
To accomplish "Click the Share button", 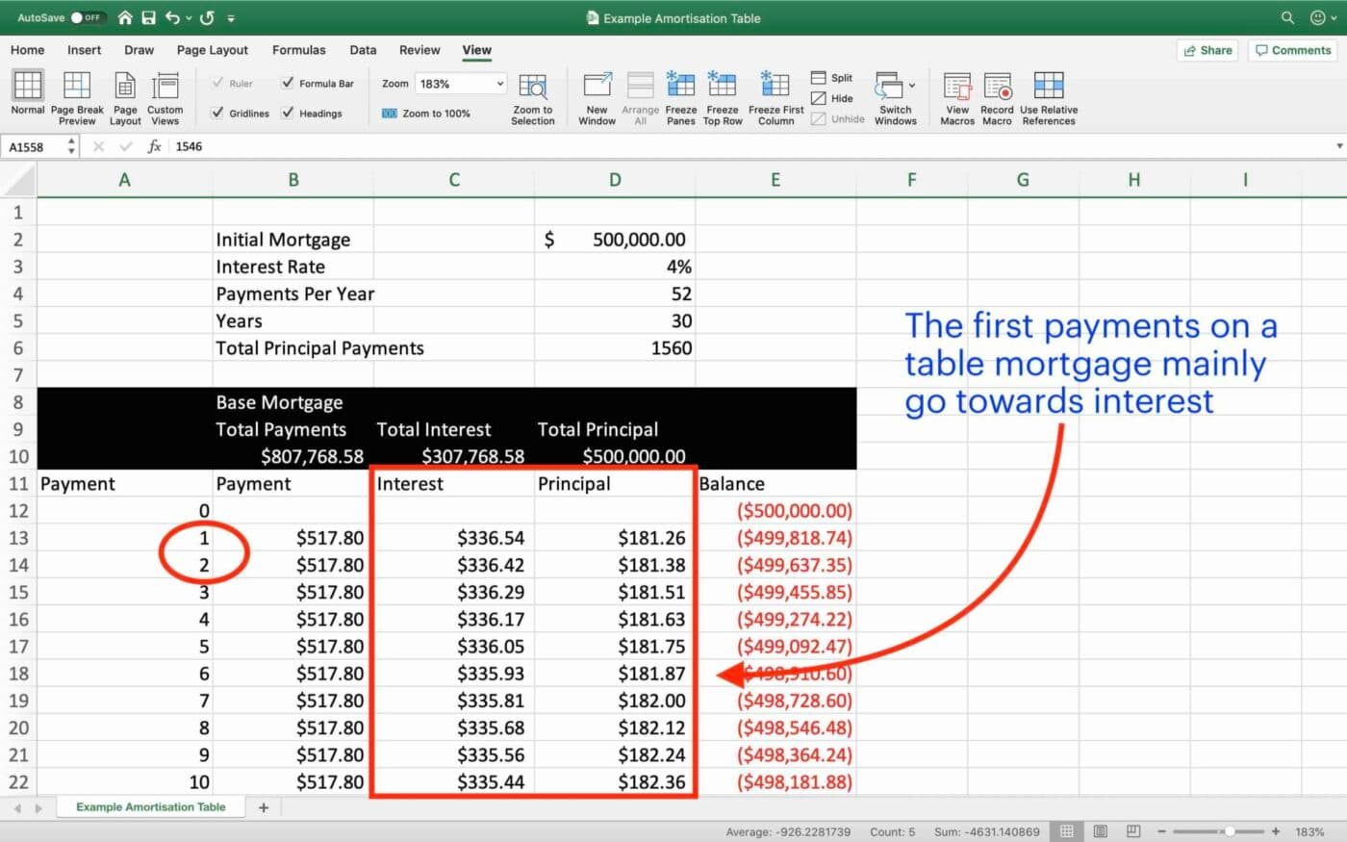I will point(1207,50).
